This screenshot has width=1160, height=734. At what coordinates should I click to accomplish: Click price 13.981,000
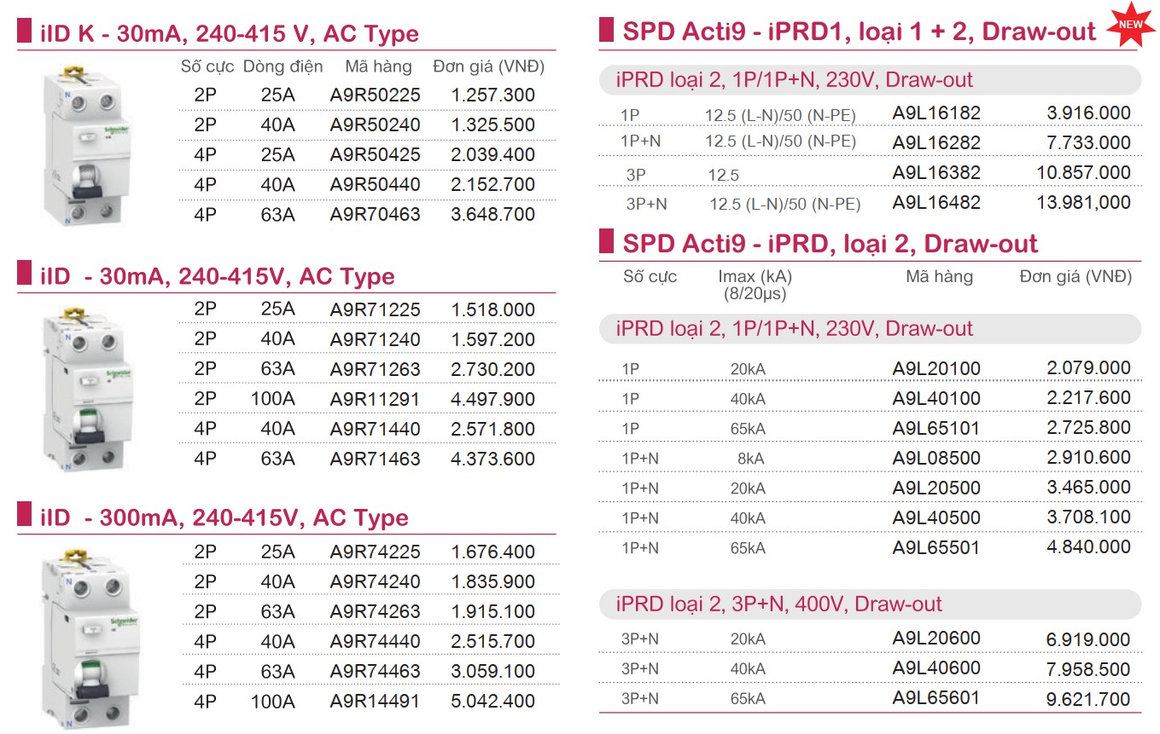(1084, 203)
